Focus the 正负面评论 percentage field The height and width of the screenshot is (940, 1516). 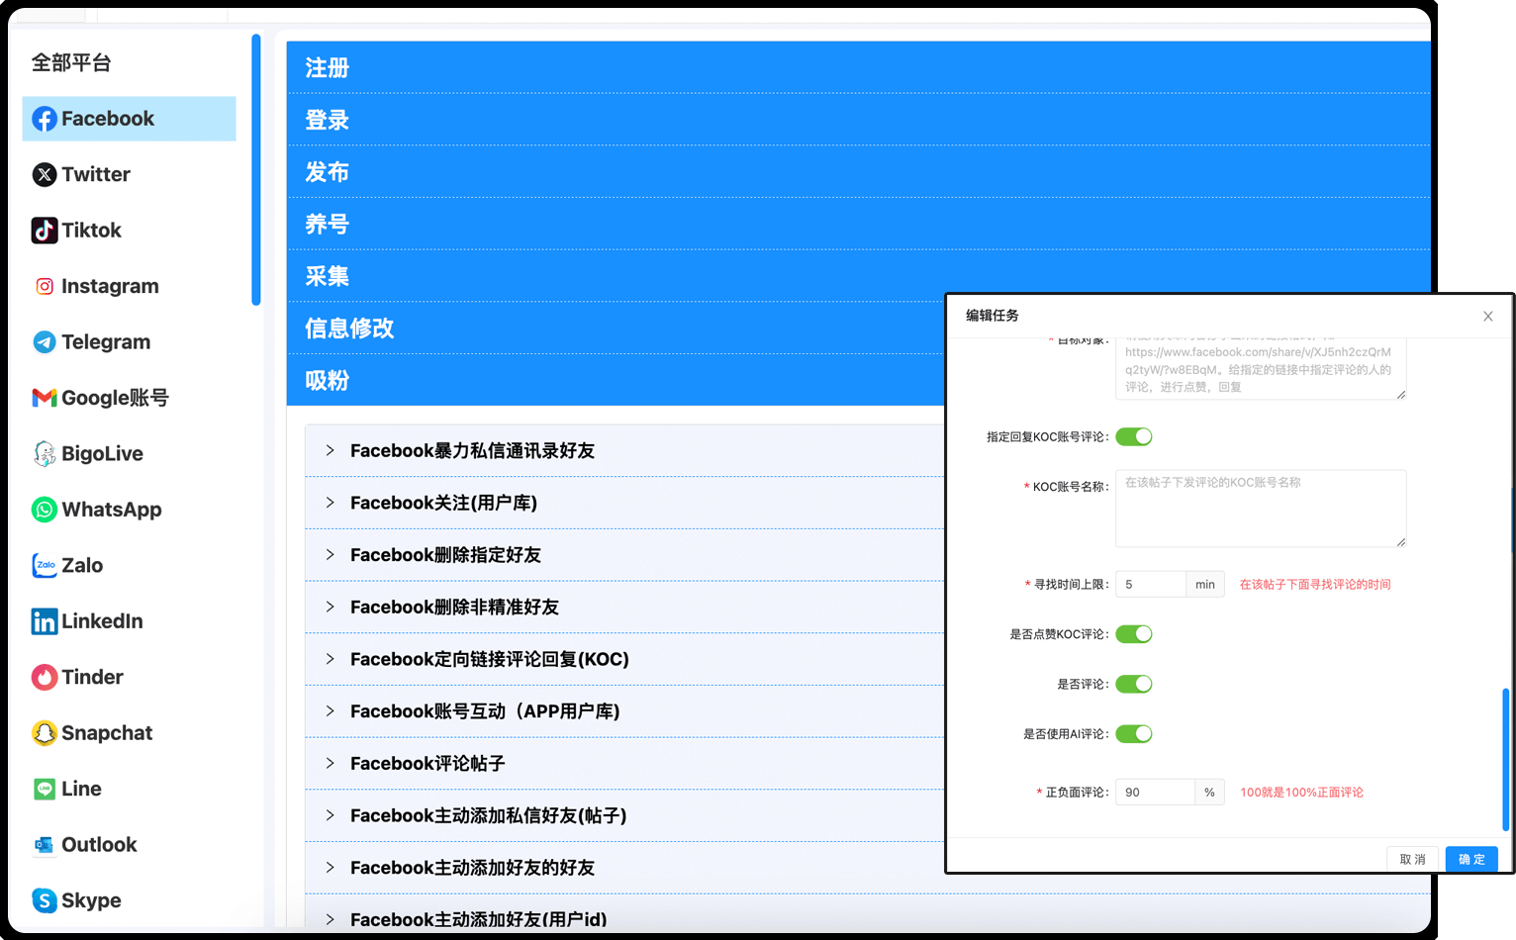pos(1155,793)
